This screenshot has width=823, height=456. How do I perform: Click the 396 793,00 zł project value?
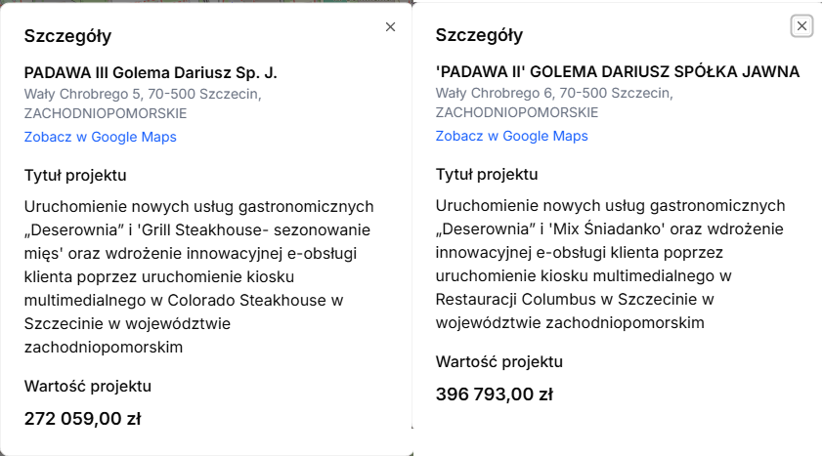click(x=495, y=395)
